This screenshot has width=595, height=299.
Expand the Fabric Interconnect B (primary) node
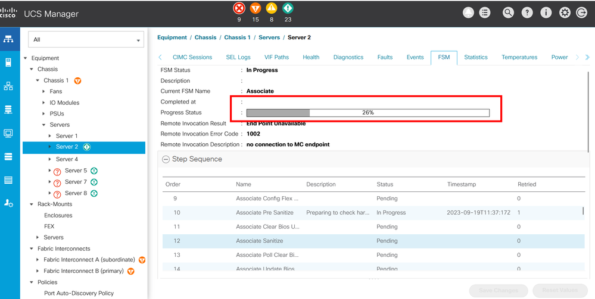(x=38, y=271)
